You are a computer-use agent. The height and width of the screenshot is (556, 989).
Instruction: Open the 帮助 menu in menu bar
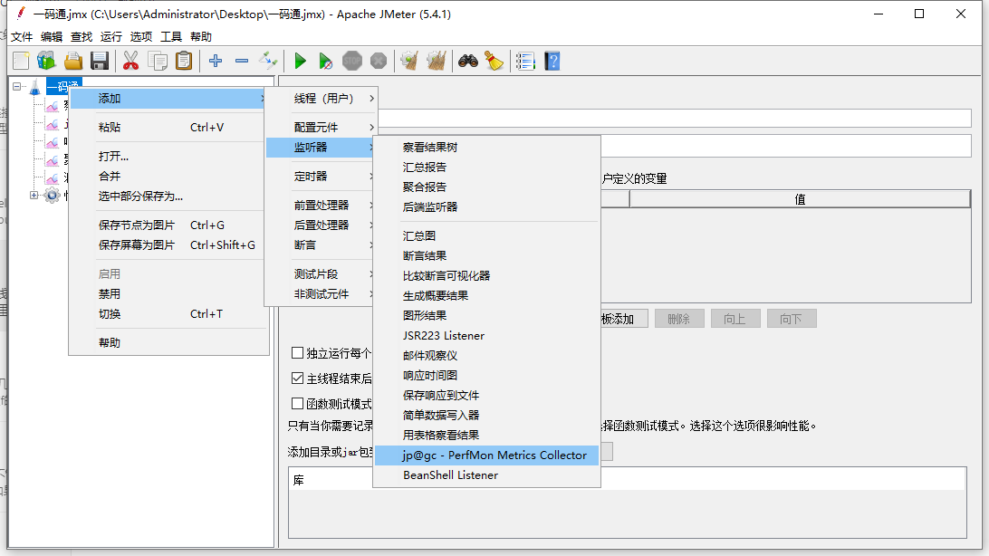[200, 36]
